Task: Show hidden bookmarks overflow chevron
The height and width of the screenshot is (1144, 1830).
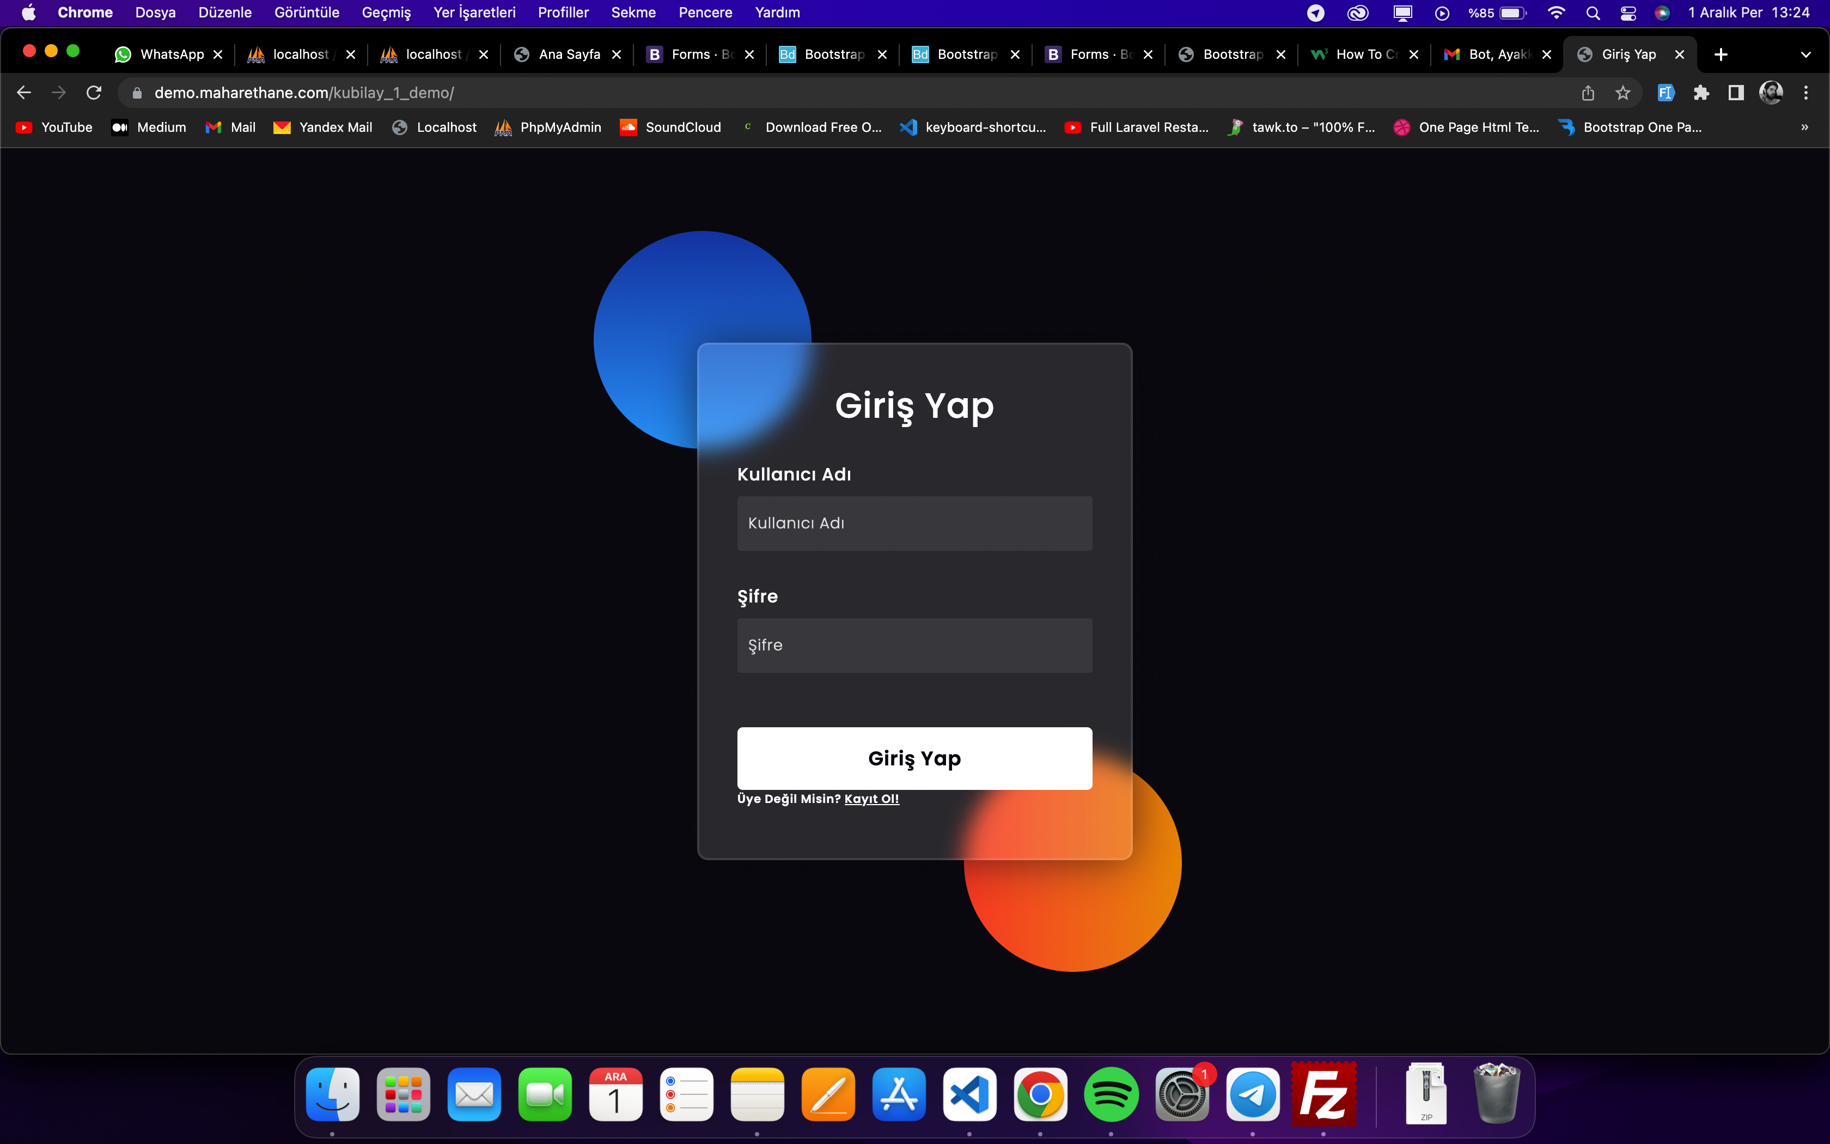Action: click(x=1804, y=127)
